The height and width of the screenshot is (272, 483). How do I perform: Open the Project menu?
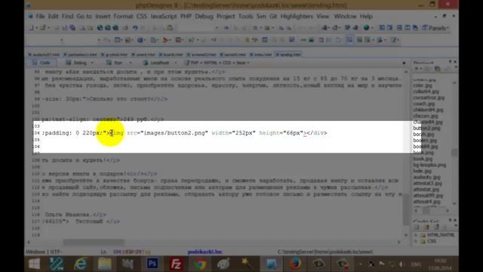pos(226,17)
